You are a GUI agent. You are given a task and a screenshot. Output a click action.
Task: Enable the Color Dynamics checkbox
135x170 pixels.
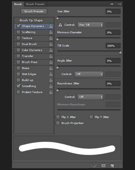[x=18, y=50]
